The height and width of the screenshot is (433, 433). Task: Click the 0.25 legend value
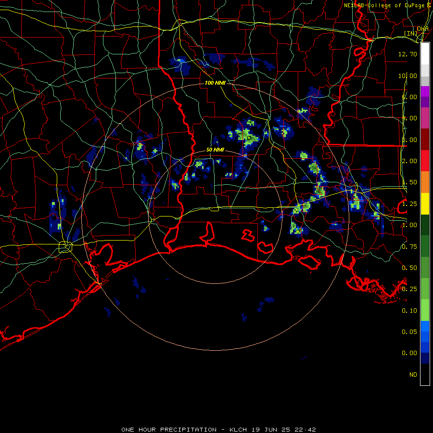pos(409,289)
